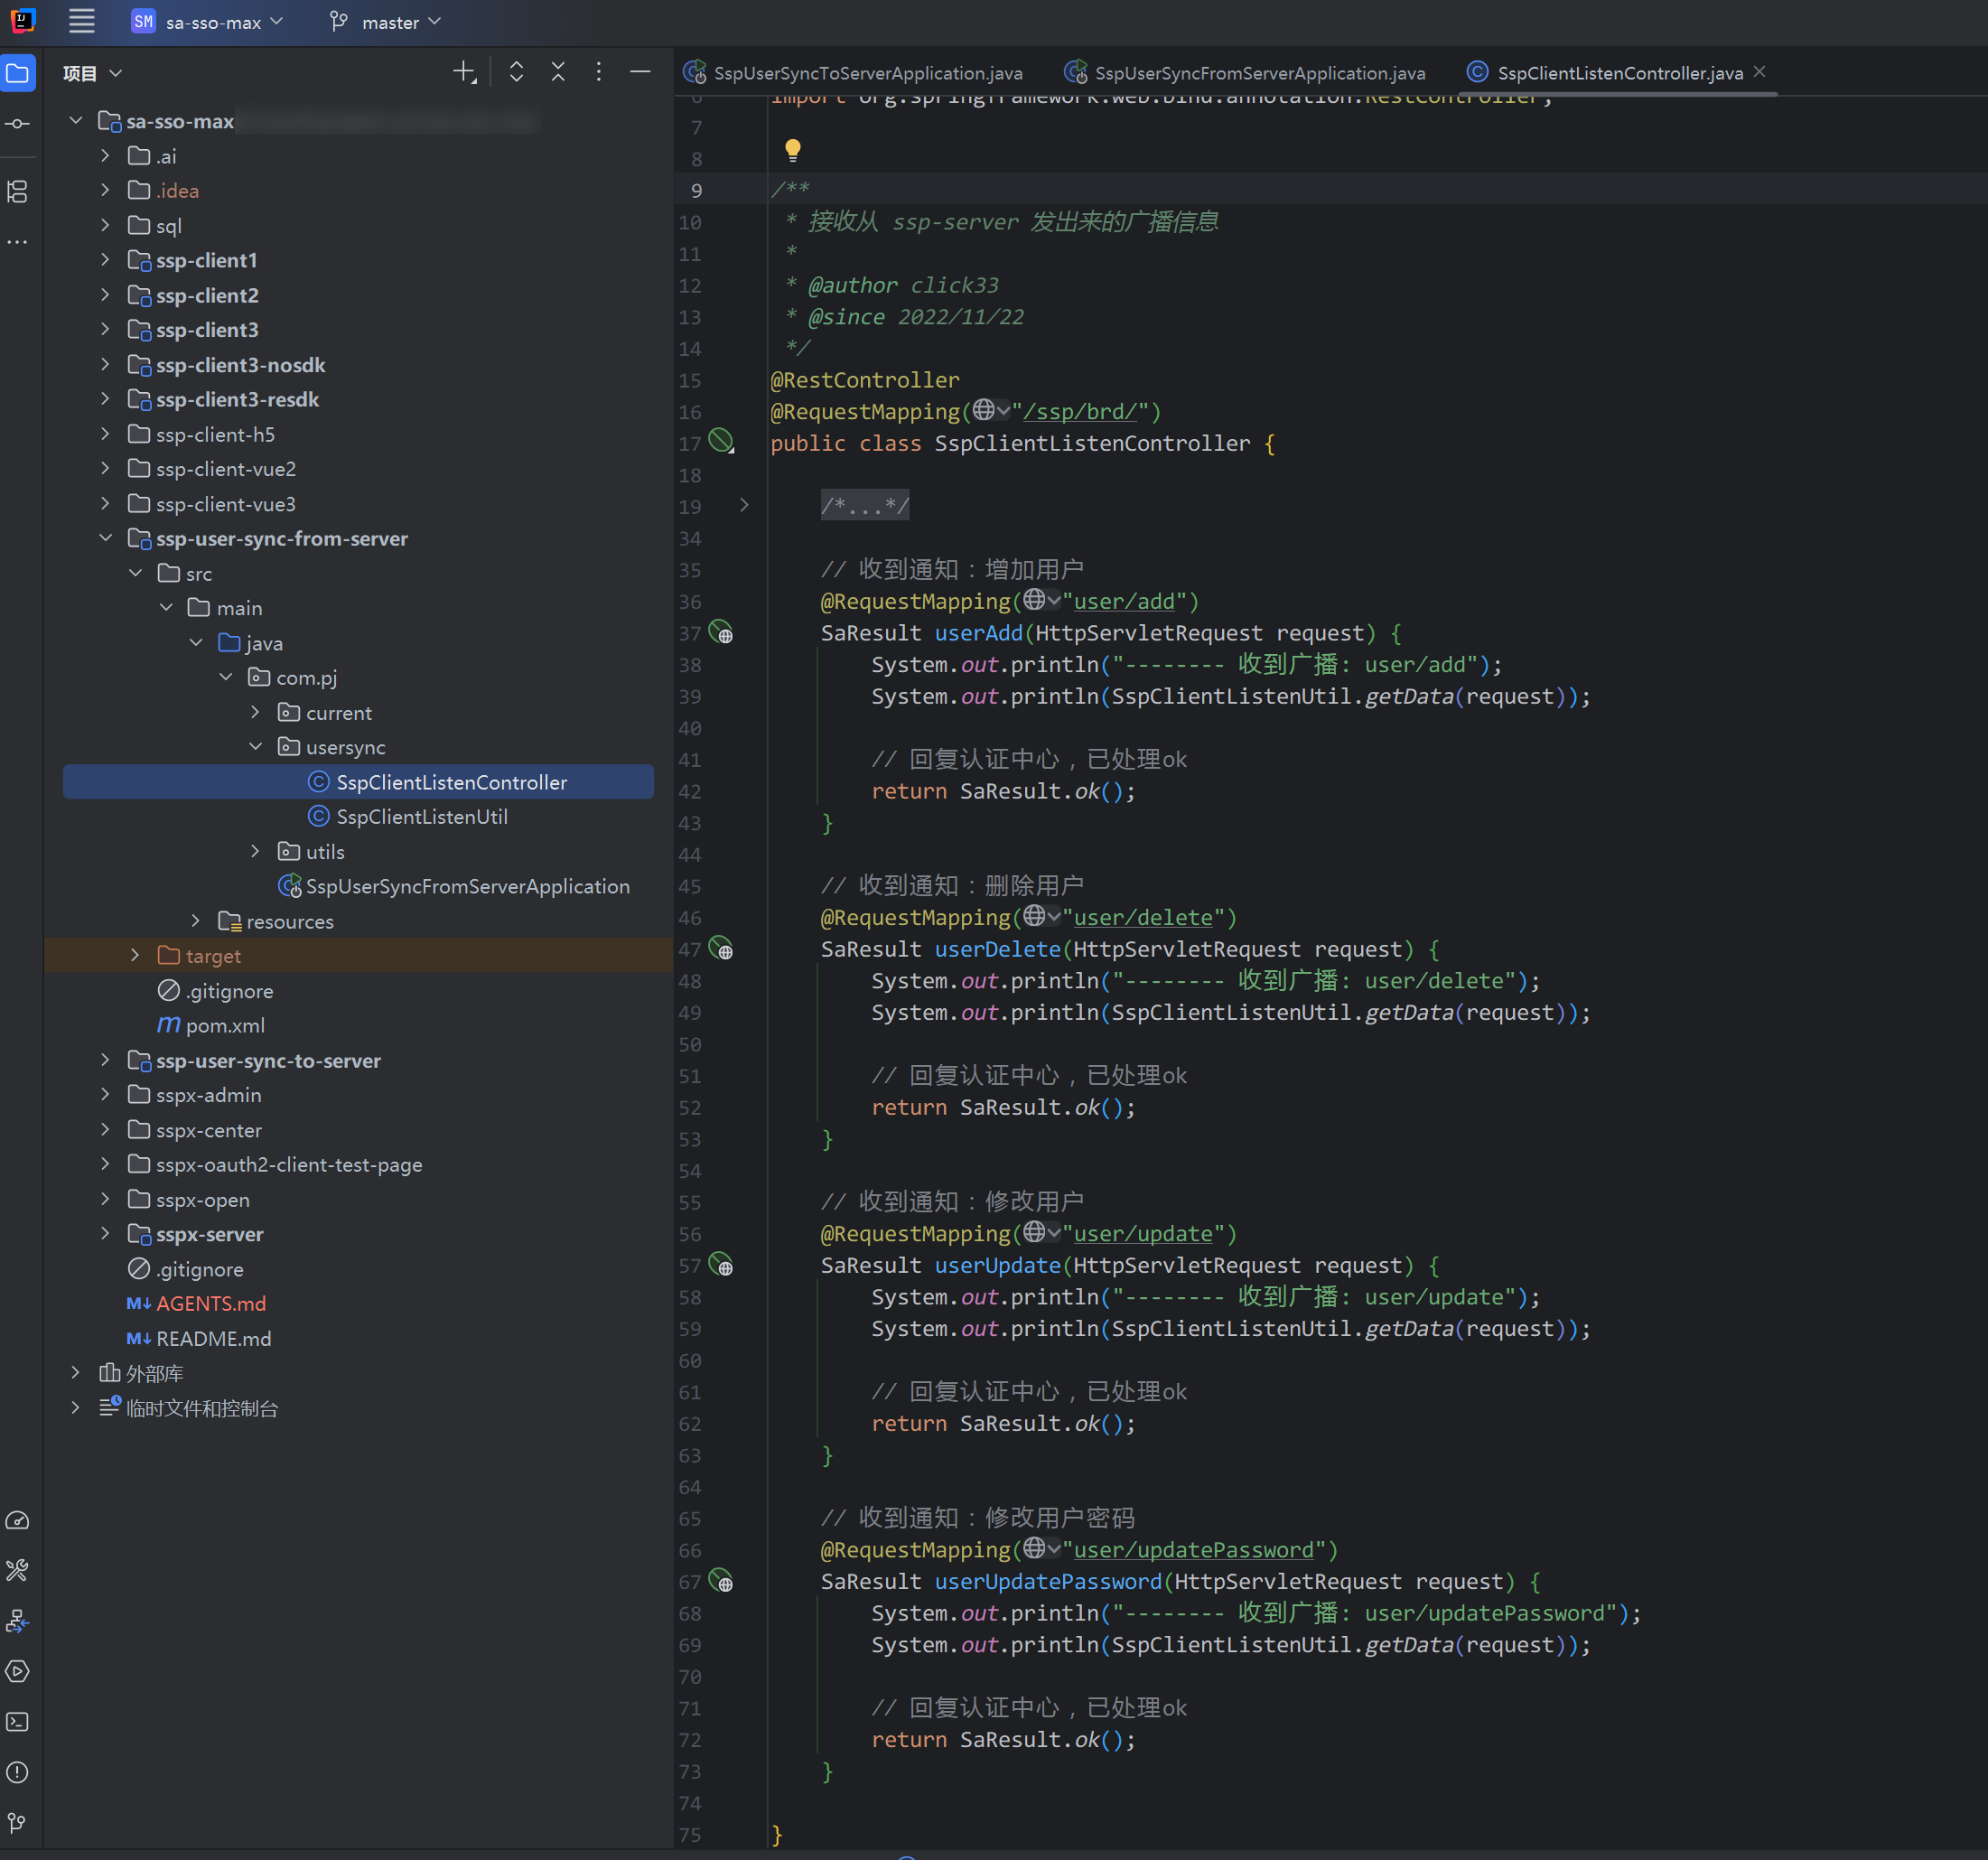The height and width of the screenshot is (1860, 1988).
Task: Expand the target folder
Action: click(136, 955)
